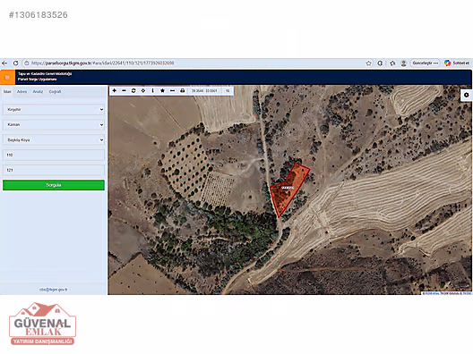Viewport: 473px width, 354px height.
Task: Click the zoom level value in map toolbar
Action: [228, 90]
